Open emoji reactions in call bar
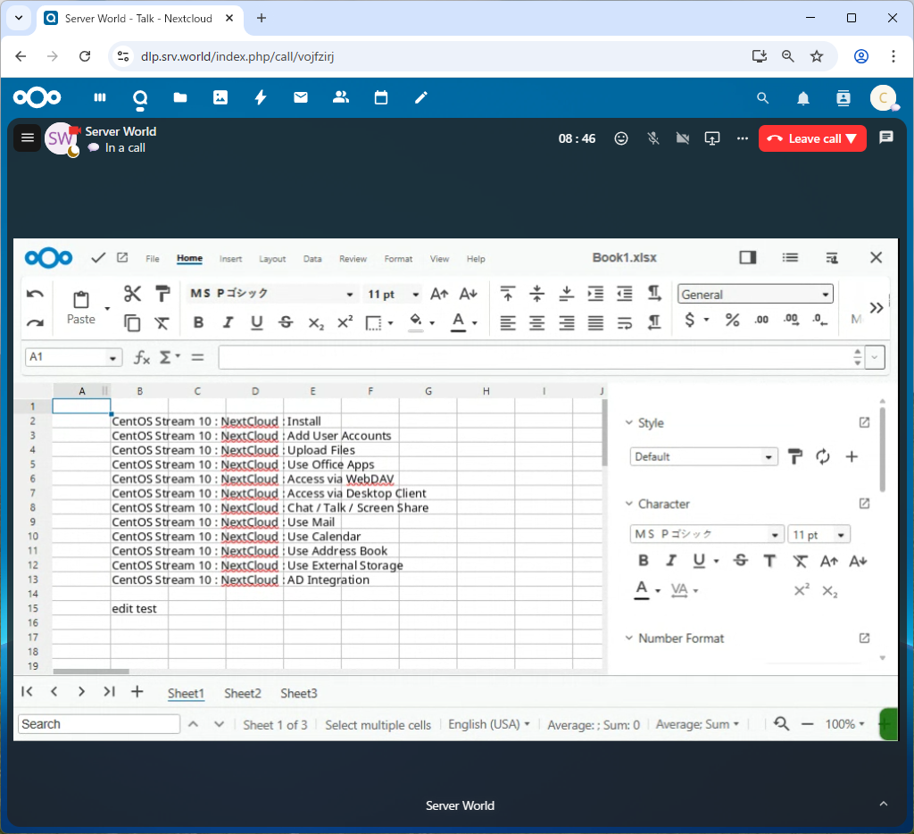 [x=621, y=138]
